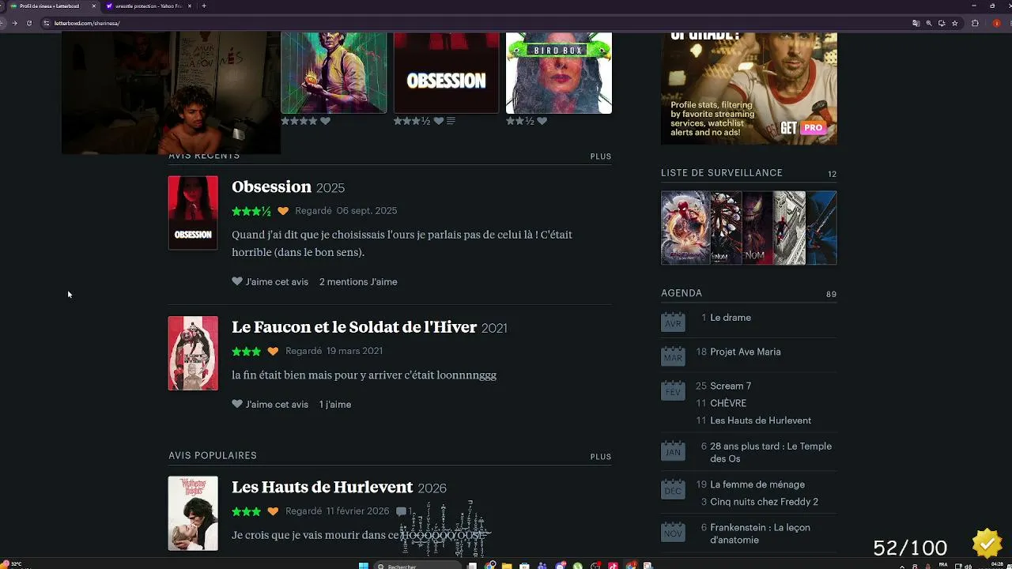
Task: Click the NOV calendar icon
Action: pyautogui.click(x=673, y=531)
